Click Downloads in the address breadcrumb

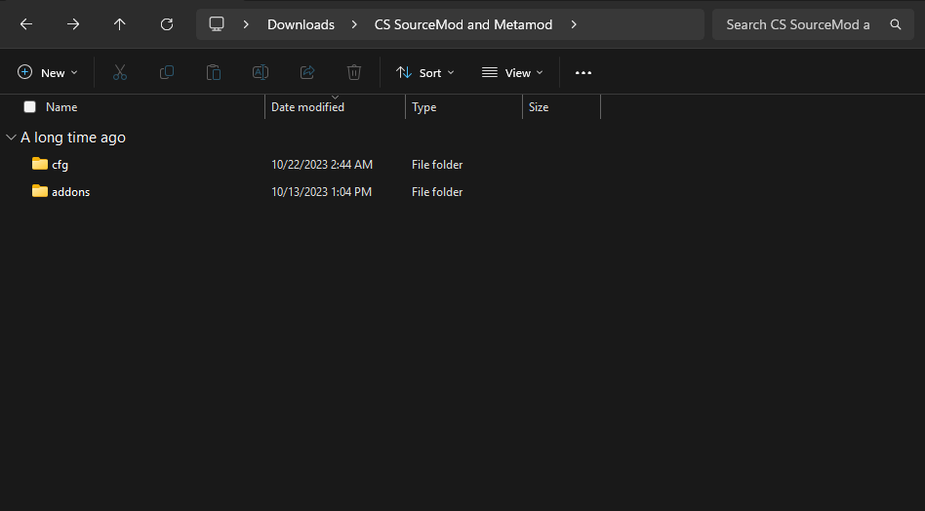click(x=301, y=24)
